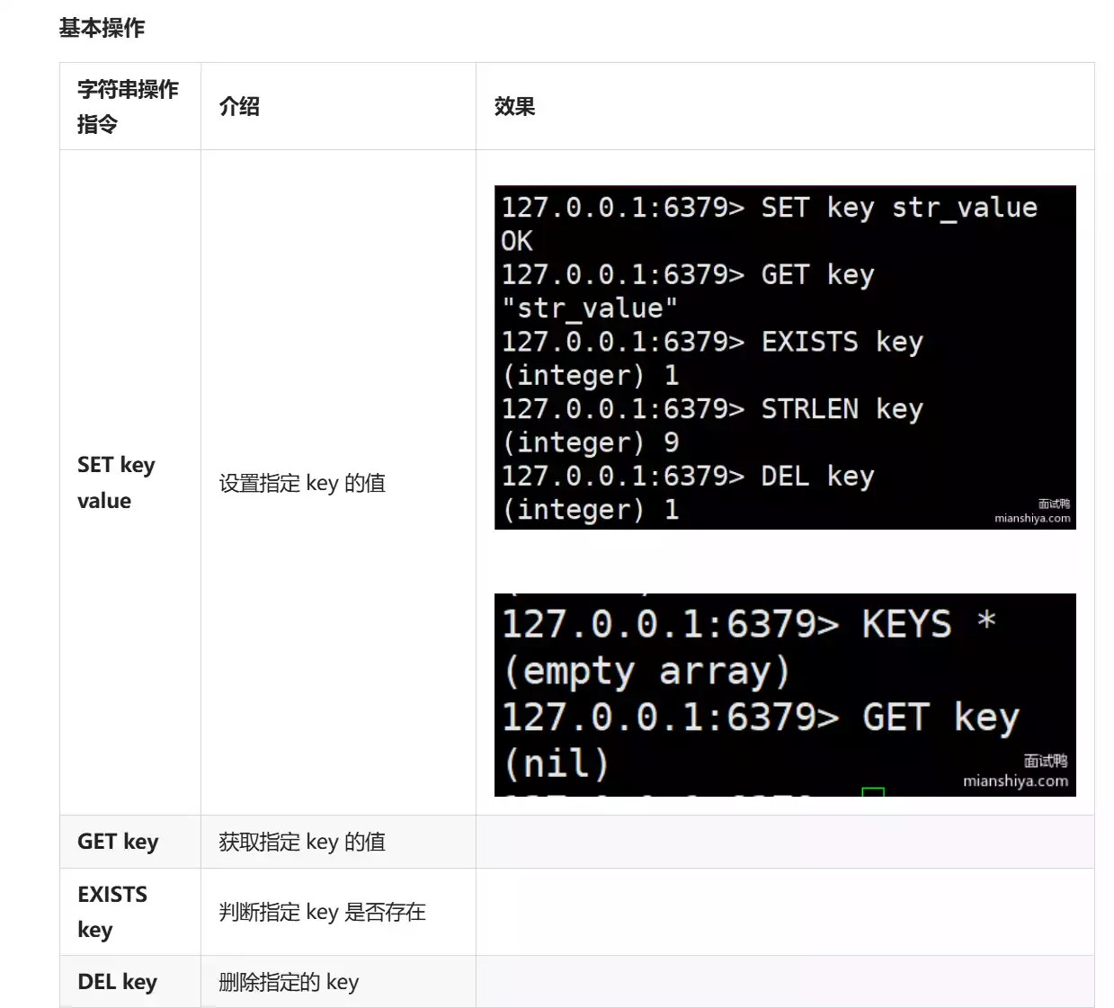1114x1008 pixels.
Task: Open the KEYS * terminal screenshot
Action: 784,694
